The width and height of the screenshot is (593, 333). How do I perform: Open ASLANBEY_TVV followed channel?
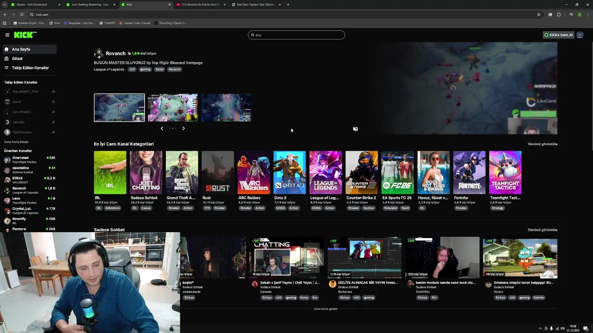pos(29,92)
